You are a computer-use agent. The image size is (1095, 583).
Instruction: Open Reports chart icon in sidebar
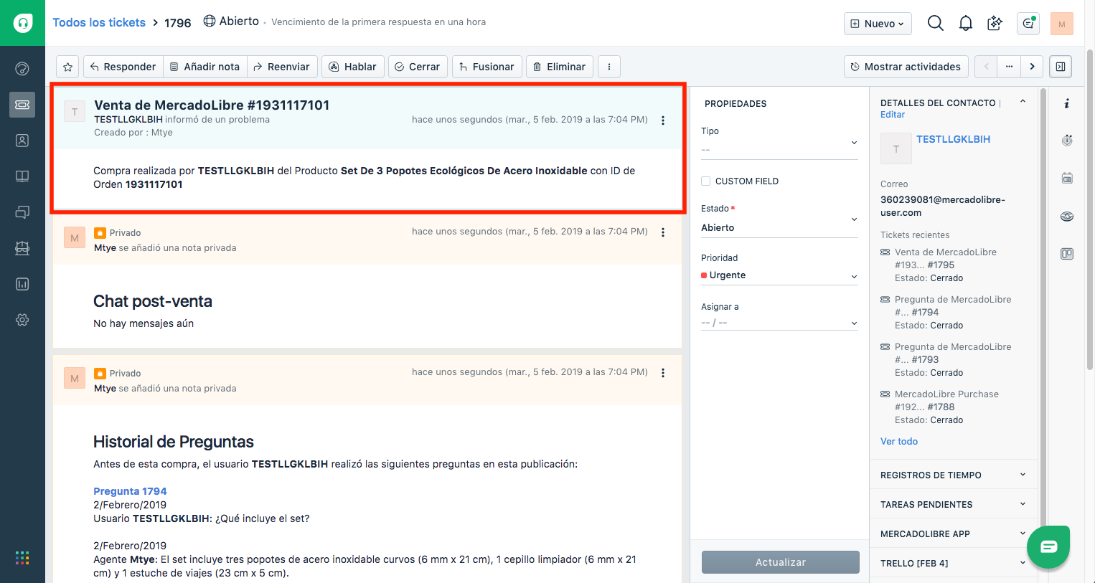(22, 284)
